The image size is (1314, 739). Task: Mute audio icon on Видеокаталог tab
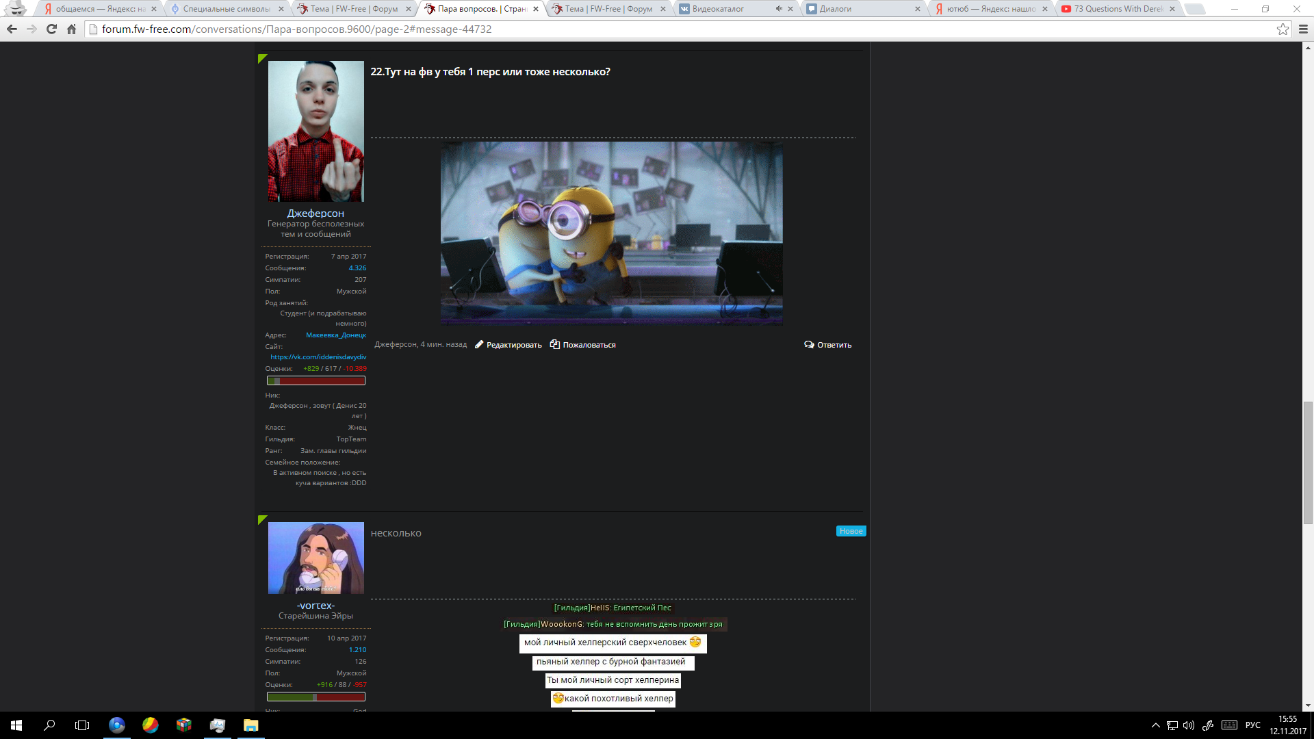(779, 9)
